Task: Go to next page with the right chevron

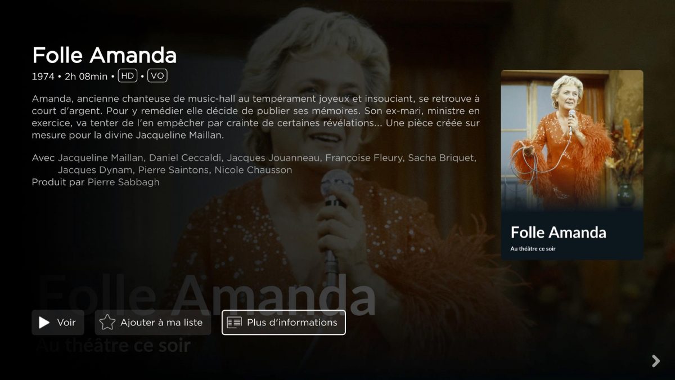Action: click(655, 361)
